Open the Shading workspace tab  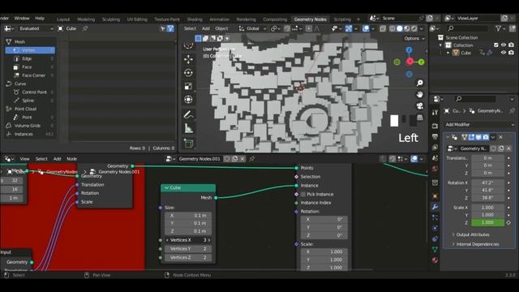pyautogui.click(x=195, y=19)
